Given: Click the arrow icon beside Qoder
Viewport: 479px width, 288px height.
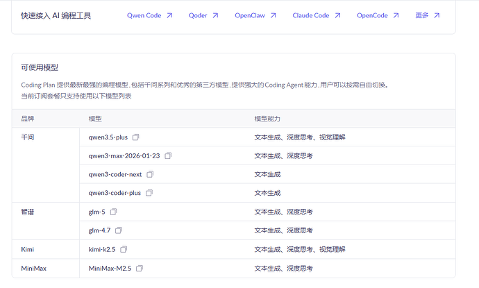Looking at the screenshot, I should pos(215,15).
